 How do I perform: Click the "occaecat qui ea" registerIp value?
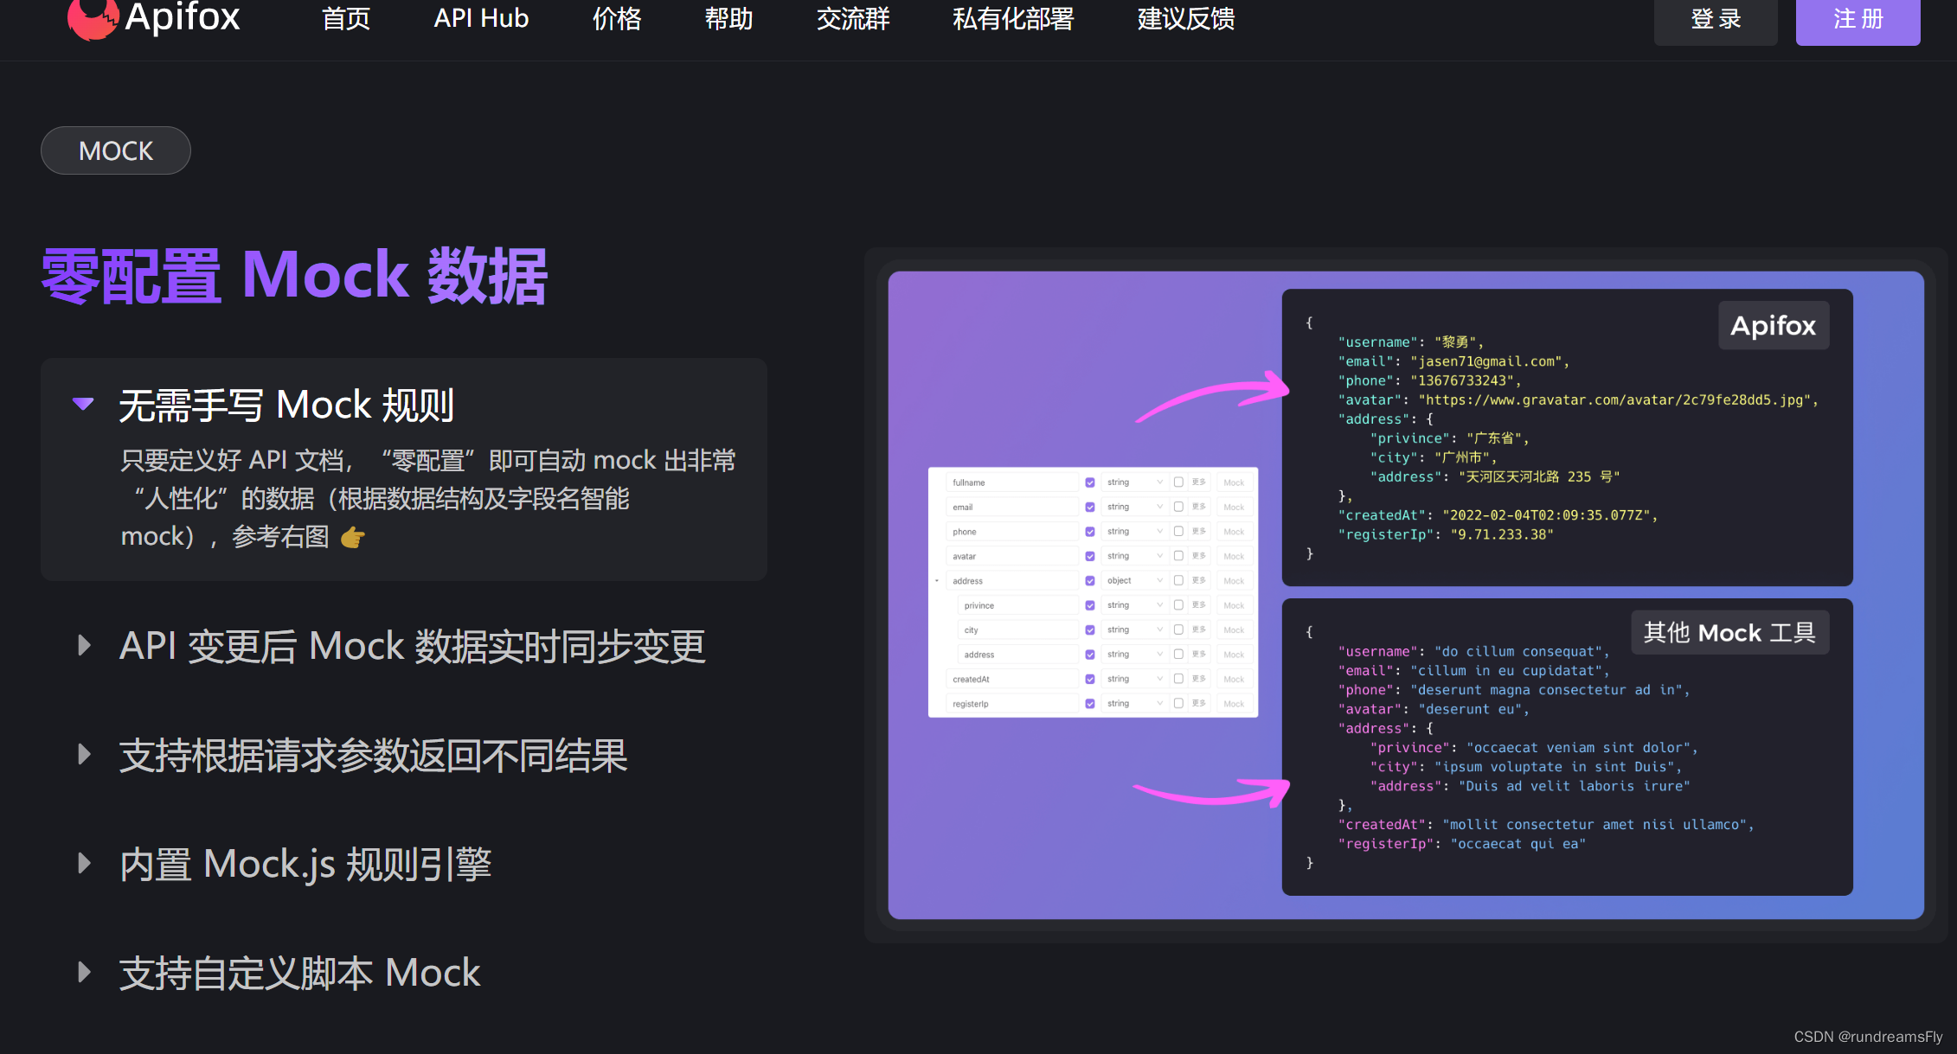tap(1518, 843)
